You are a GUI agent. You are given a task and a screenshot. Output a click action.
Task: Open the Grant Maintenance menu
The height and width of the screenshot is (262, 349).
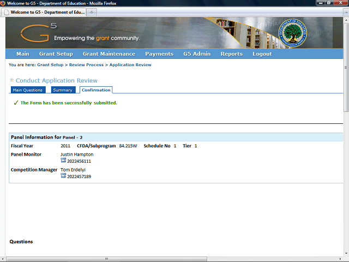(109, 54)
